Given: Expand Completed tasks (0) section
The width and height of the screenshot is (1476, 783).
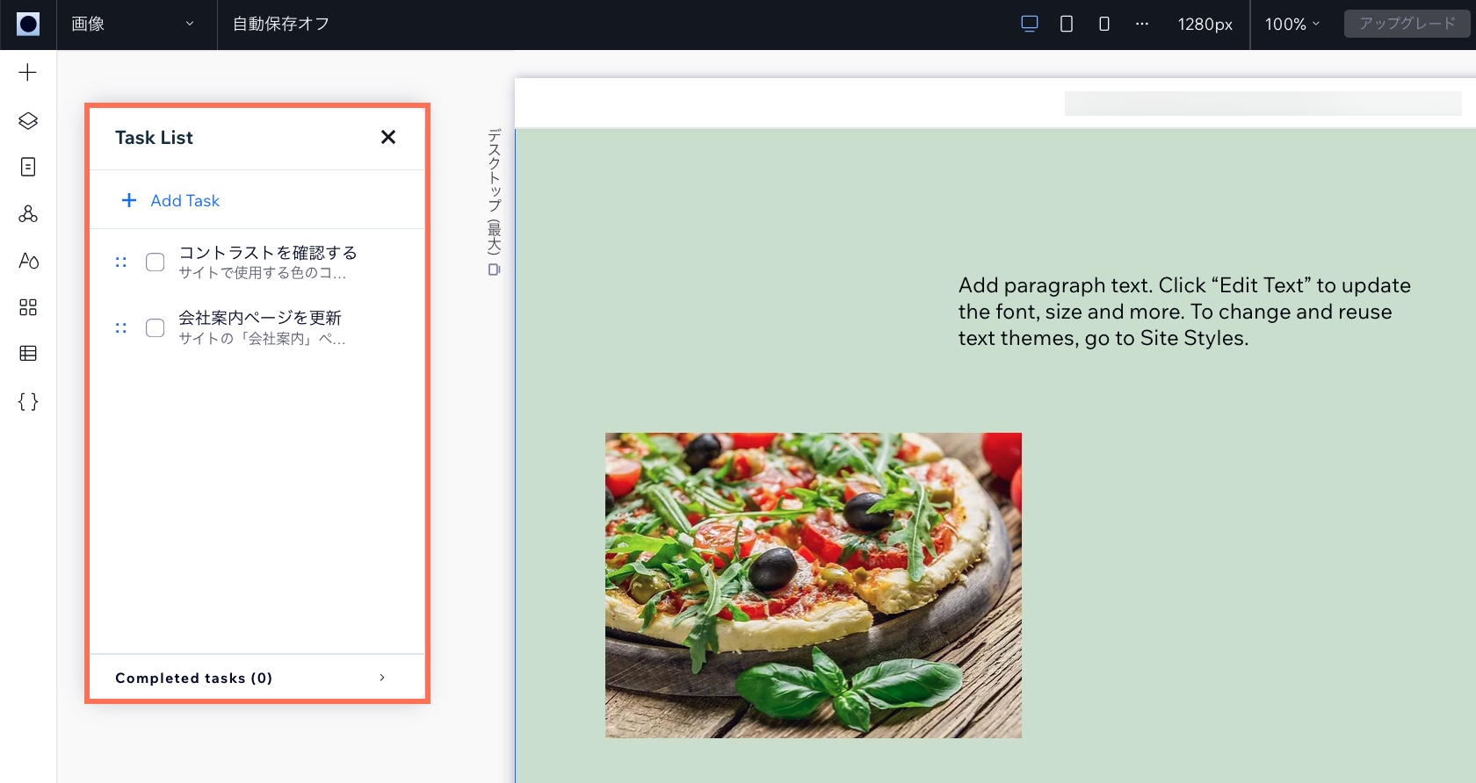Looking at the screenshot, I should coord(257,678).
